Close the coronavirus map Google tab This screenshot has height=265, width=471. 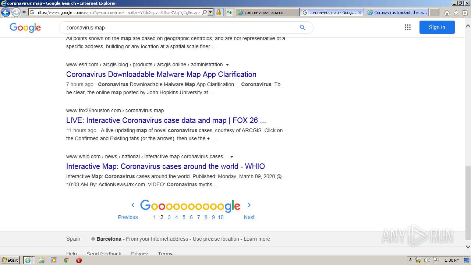pyautogui.click(x=360, y=12)
